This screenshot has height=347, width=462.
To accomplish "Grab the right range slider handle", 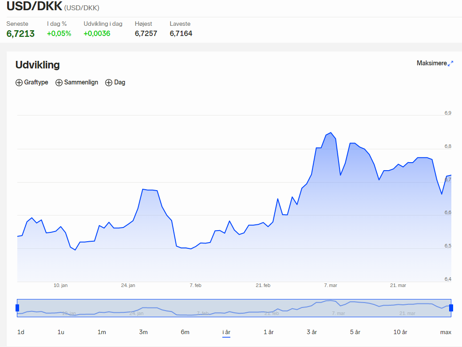I will [451, 308].
